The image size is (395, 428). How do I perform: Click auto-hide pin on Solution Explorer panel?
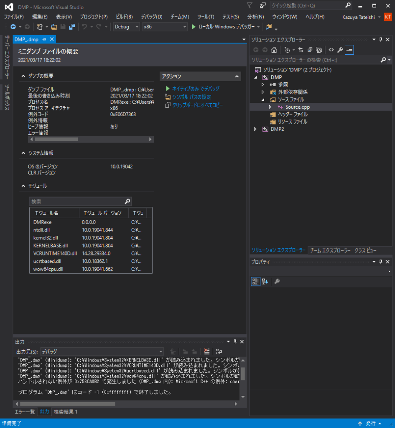coord(381,40)
